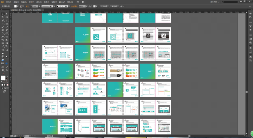This screenshot has width=253, height=138.
Task: Toggle default fill and stroke icon
Action: pyautogui.click(x=2, y=82)
